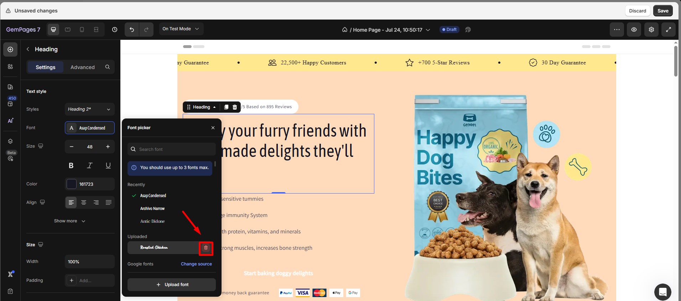The image size is (681, 301).
Task: Click the redo arrow button
Action: pos(146,30)
